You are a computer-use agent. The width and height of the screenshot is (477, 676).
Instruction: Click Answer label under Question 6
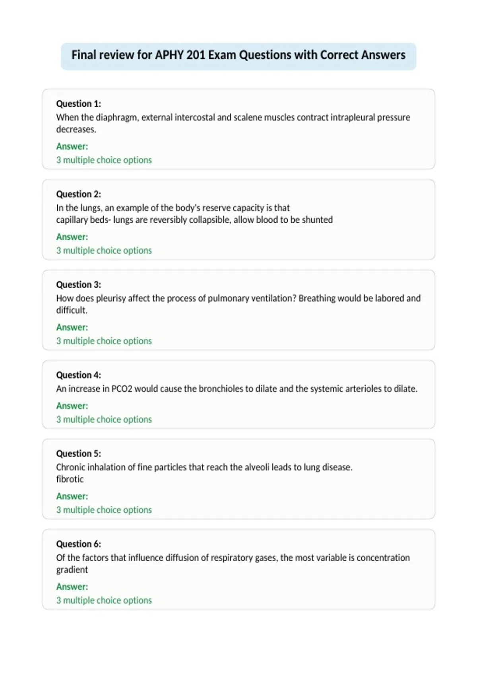(x=72, y=587)
